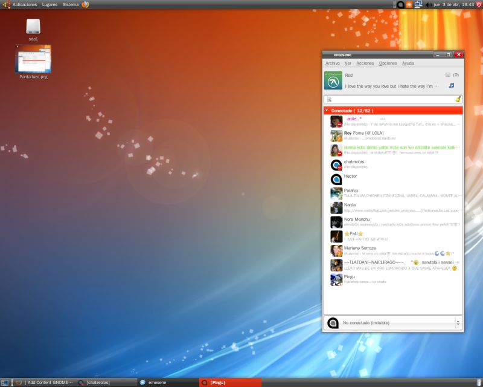This screenshot has height=387, width=483.
Task: Switch to highlighted [Pingu] taskbar window
Action: click(x=231, y=383)
